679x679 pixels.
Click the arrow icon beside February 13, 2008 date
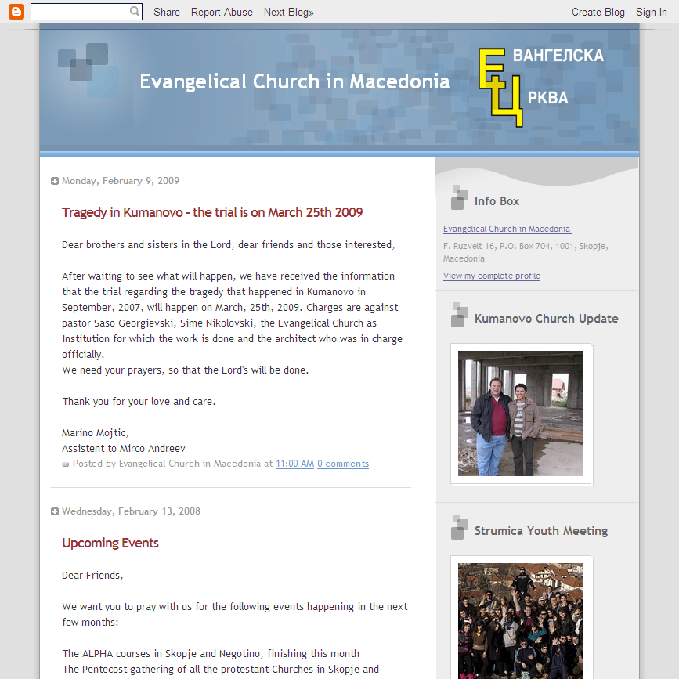pos(55,511)
